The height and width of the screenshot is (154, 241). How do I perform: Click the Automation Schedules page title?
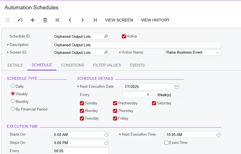(31, 8)
